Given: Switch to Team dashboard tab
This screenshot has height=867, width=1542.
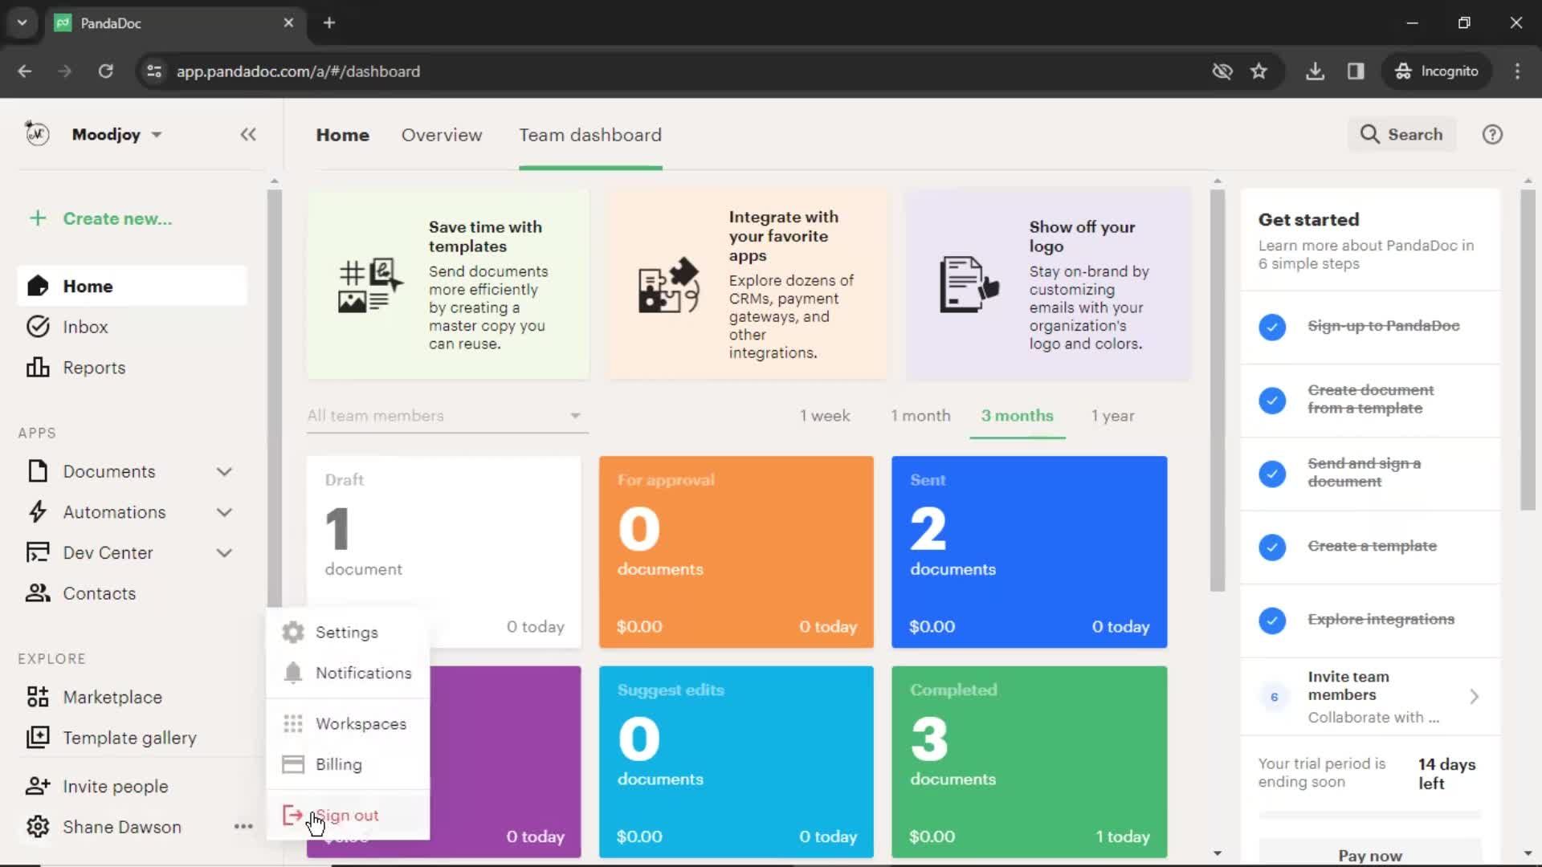Looking at the screenshot, I should click(590, 134).
